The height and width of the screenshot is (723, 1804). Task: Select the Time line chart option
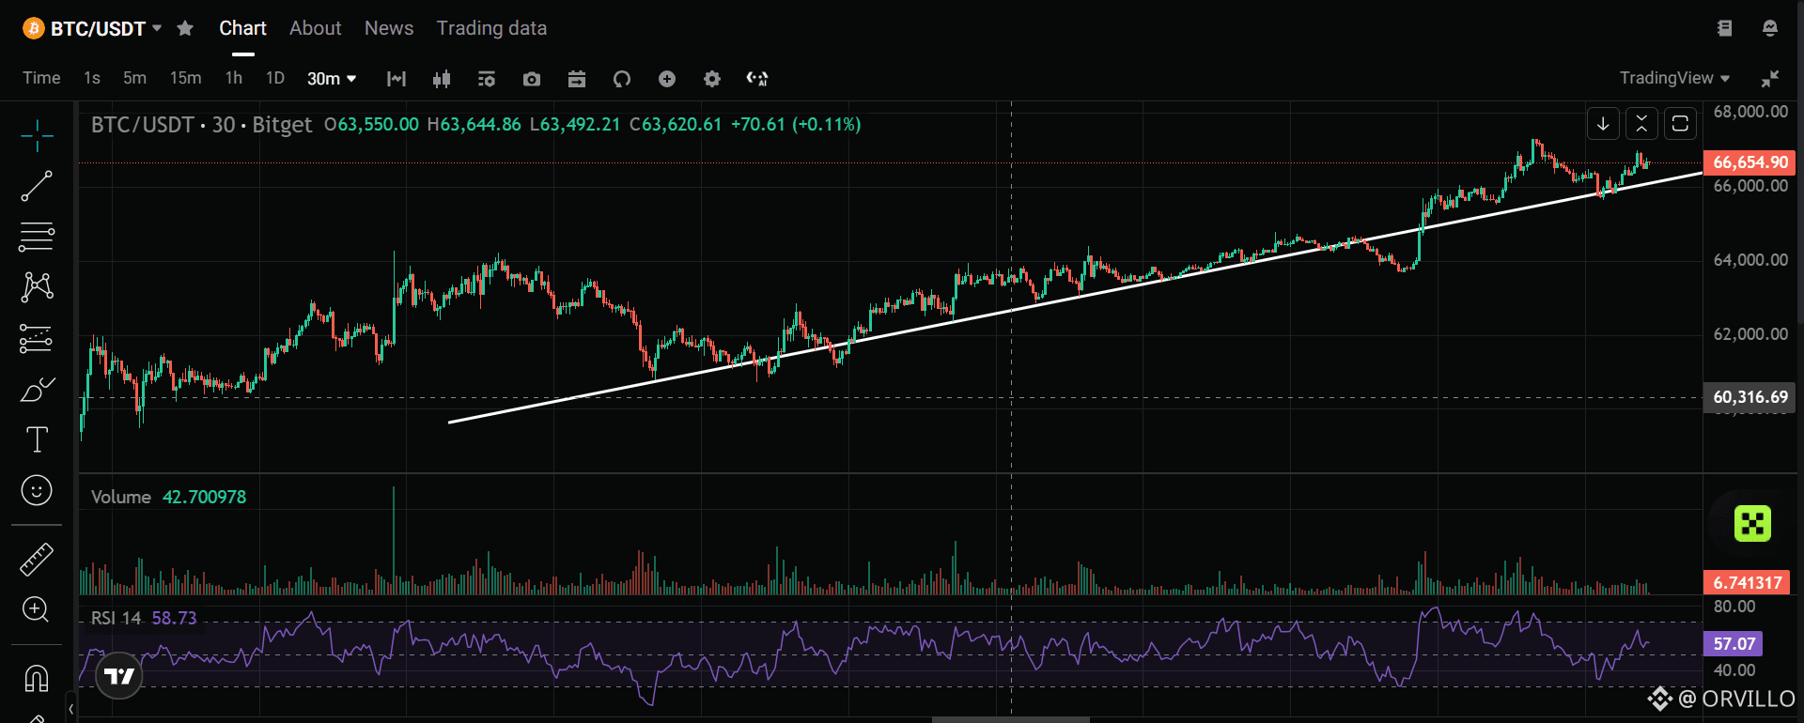41,78
